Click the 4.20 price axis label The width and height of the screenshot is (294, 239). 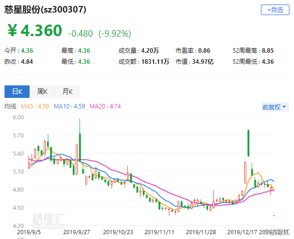click(x=18, y=225)
